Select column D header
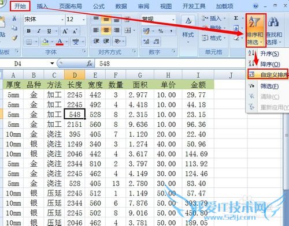Viewport: 289px width, 226px height. 75,75
